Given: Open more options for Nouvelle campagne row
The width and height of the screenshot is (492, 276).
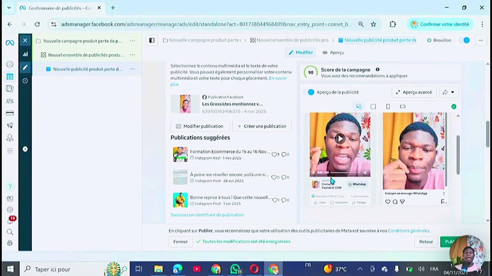Looking at the screenshot, I should pyautogui.click(x=132, y=41).
